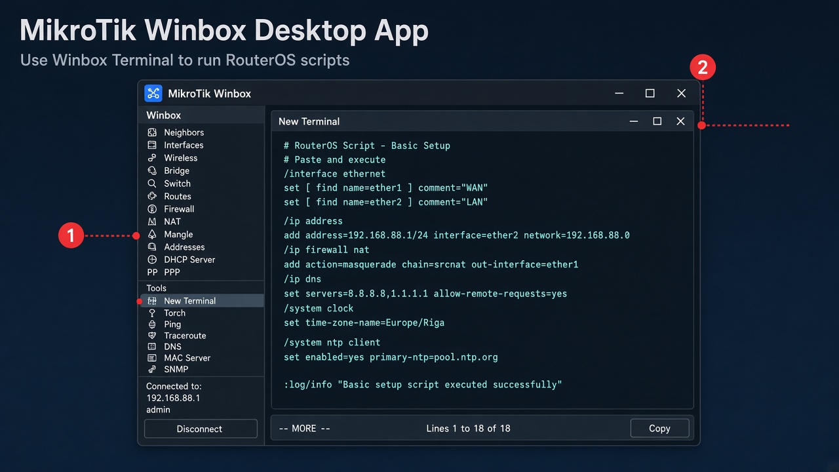839x472 pixels.
Task: Open the Mangle icon
Action: [152, 234]
